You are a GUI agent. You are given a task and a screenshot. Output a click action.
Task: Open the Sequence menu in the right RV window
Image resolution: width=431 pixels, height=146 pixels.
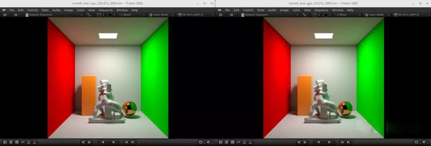click(x=321, y=10)
